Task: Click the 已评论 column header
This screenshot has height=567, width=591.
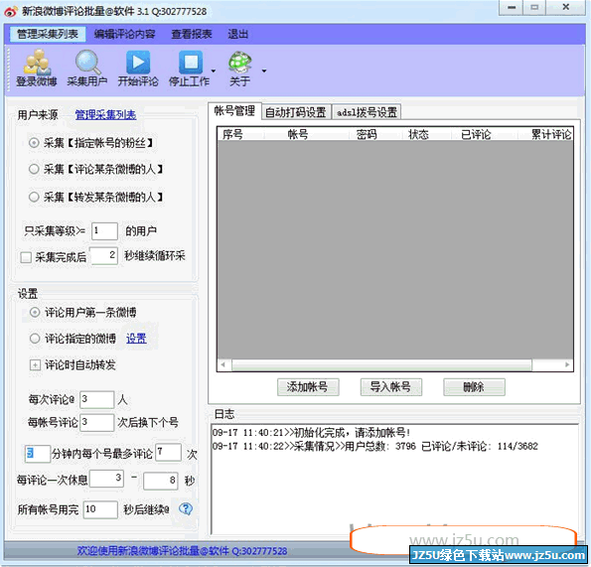Action: [476, 134]
